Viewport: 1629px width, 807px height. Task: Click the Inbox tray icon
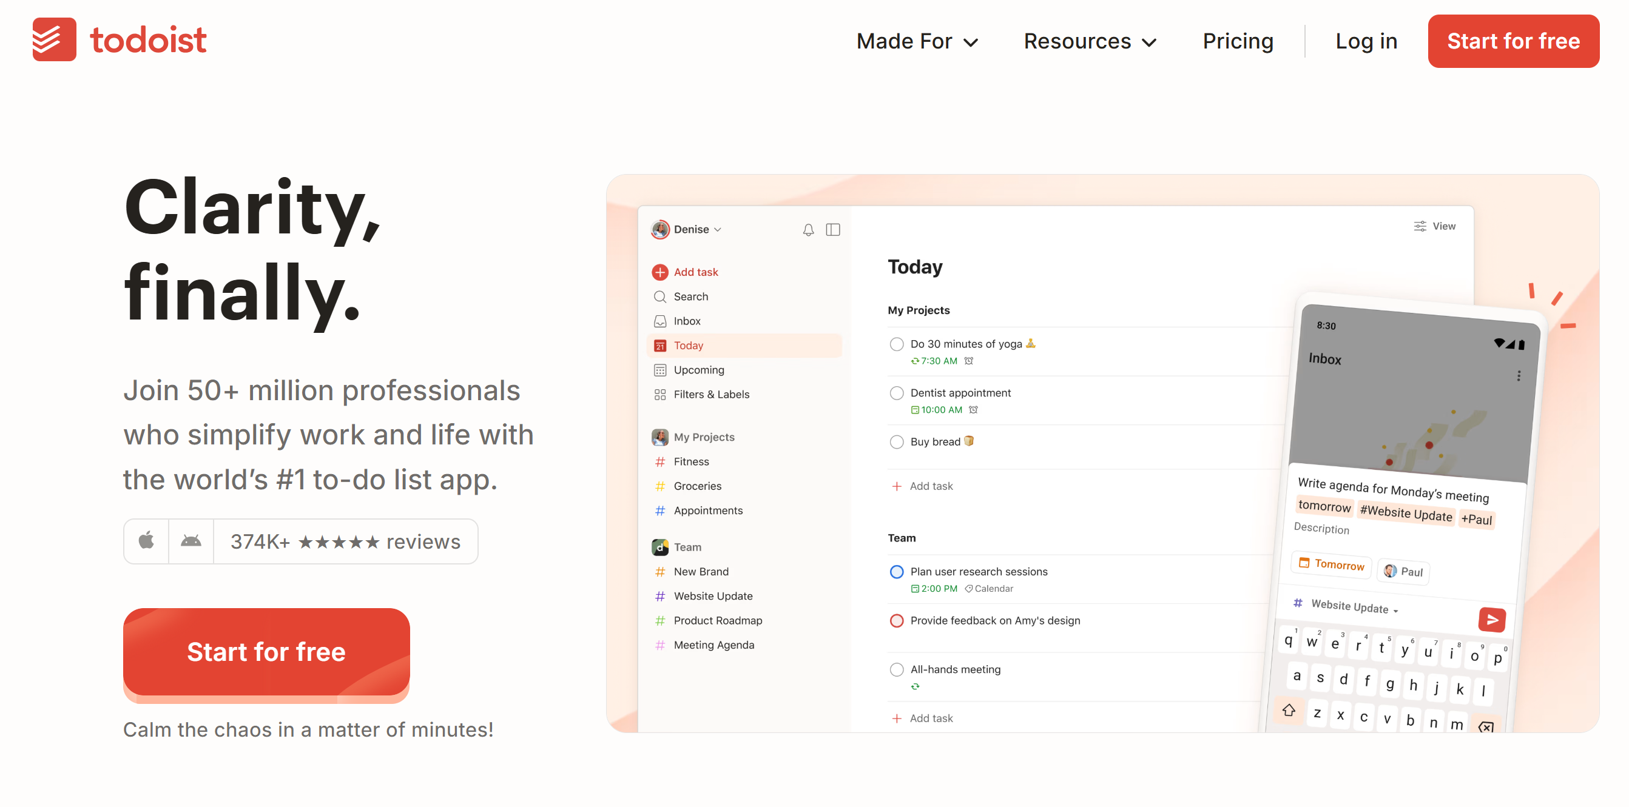659,321
